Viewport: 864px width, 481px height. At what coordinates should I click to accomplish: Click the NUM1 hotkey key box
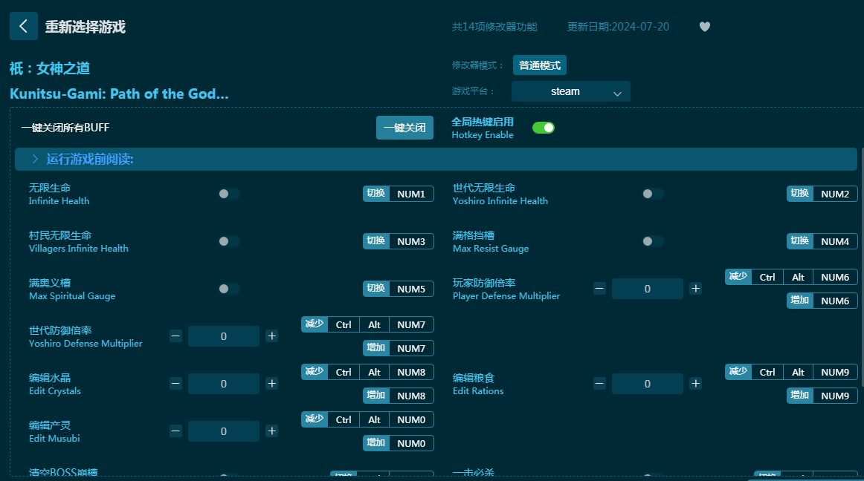click(x=411, y=194)
